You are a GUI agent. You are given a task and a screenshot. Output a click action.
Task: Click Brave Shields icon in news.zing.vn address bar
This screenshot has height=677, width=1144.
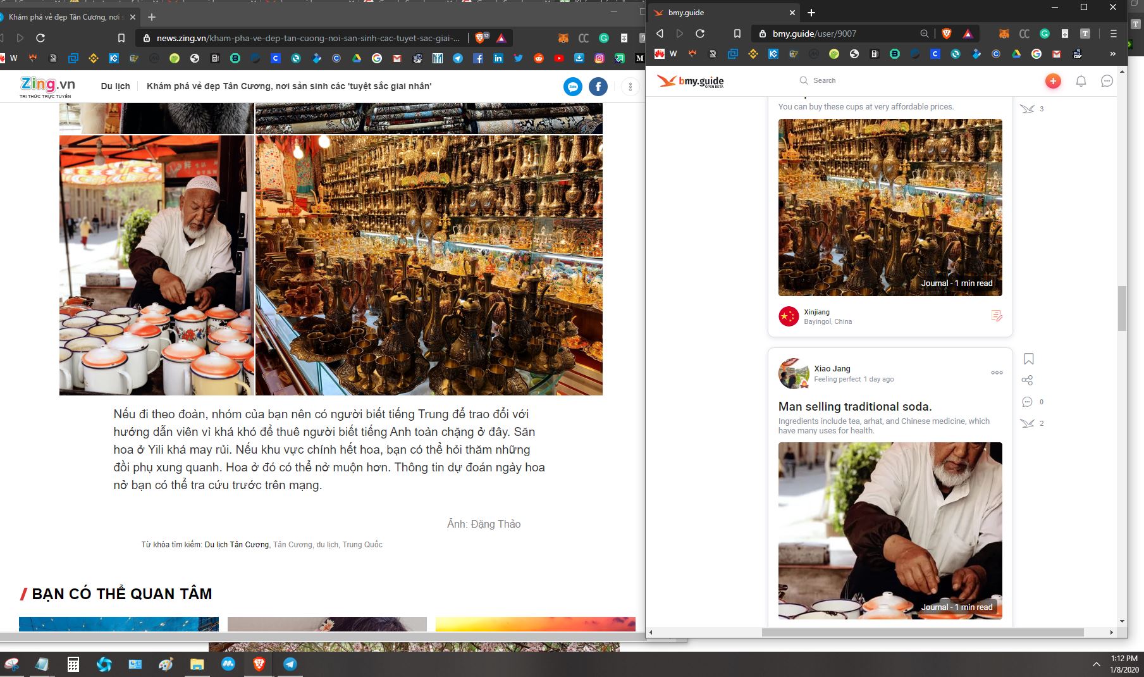click(481, 38)
